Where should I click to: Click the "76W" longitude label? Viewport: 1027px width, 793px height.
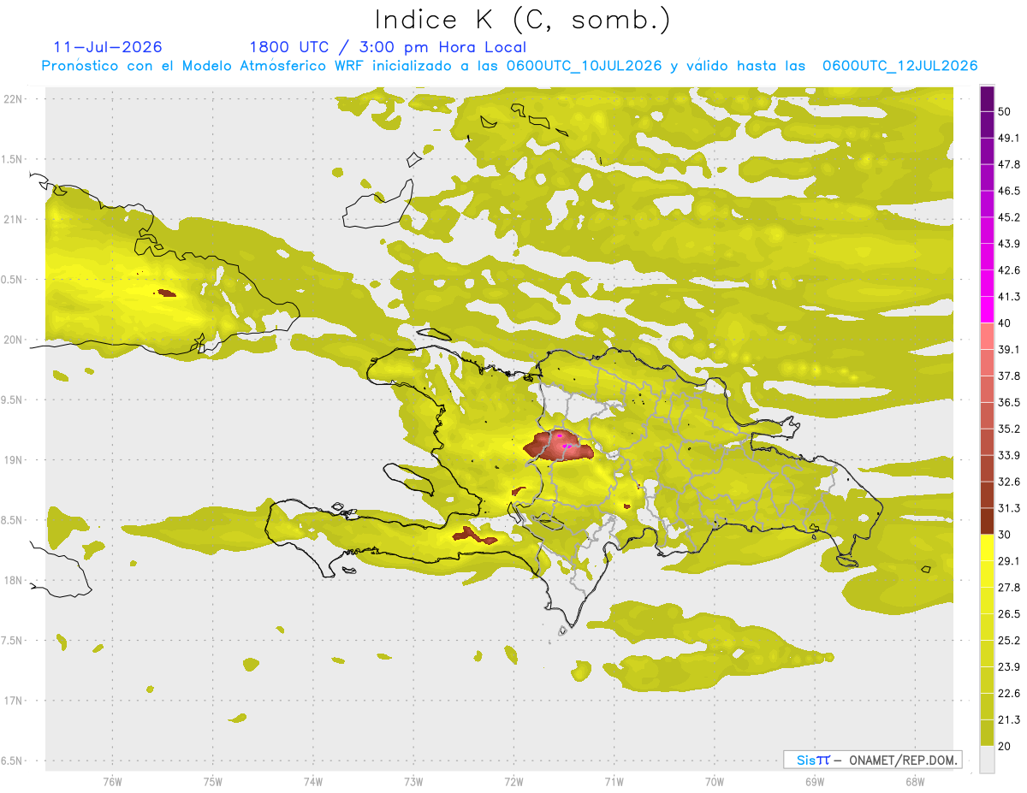pyautogui.click(x=112, y=781)
